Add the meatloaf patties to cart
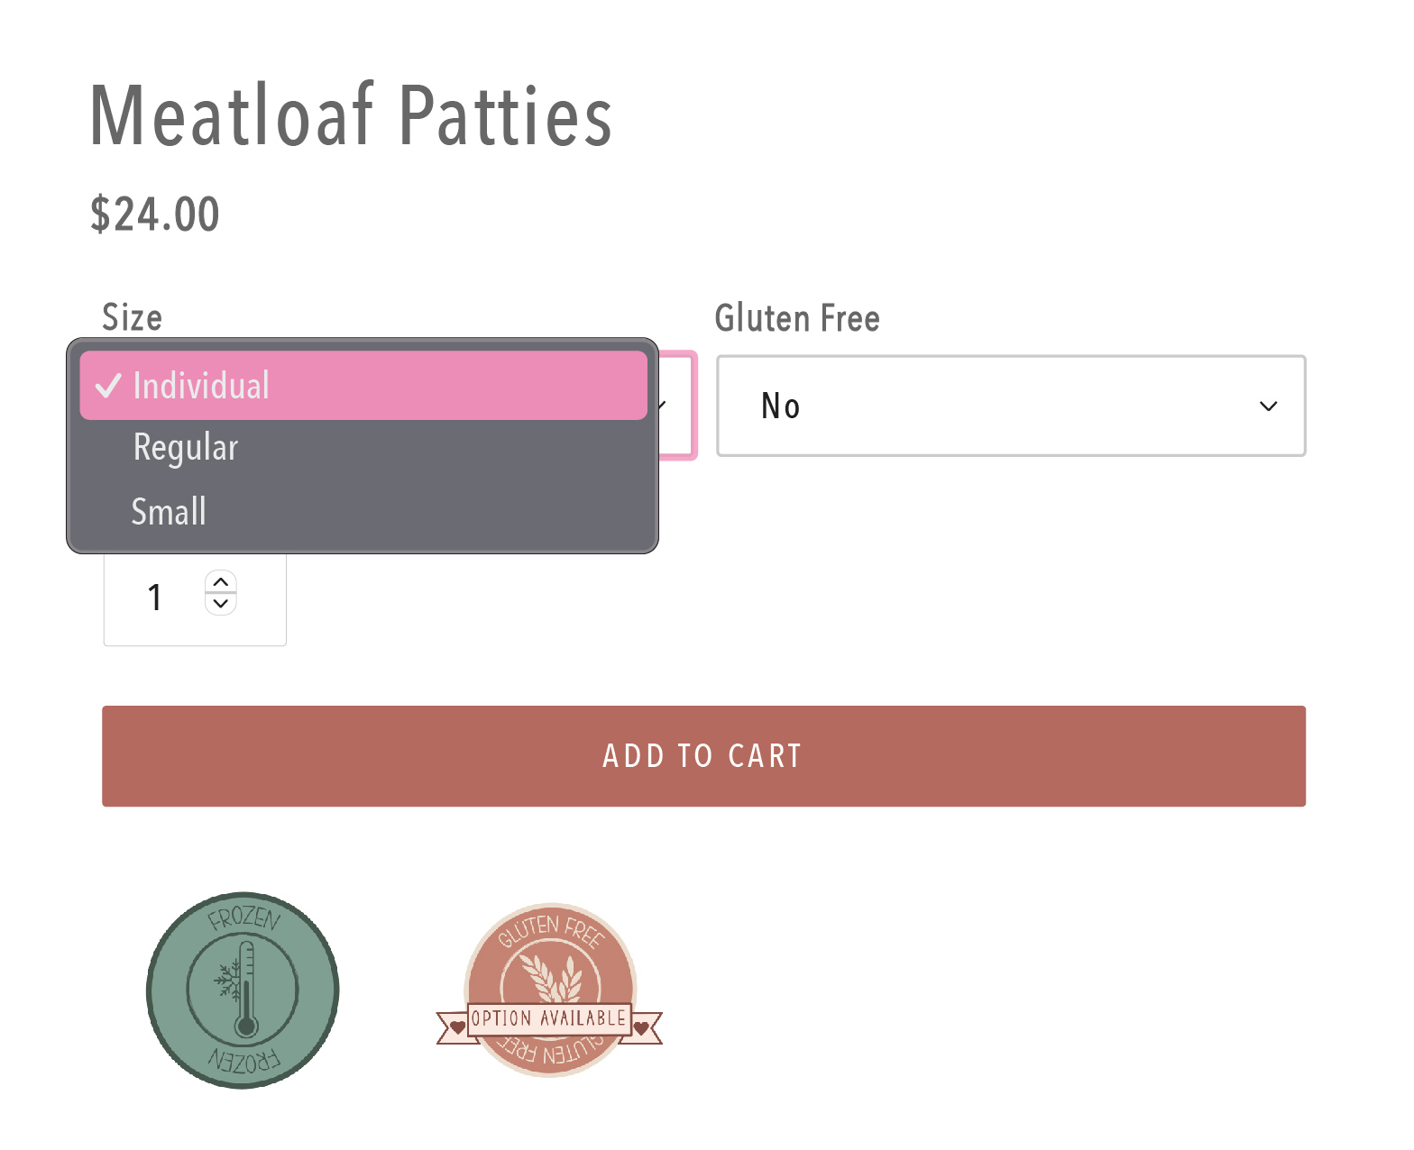The width and height of the screenshot is (1414, 1150). pyautogui.click(x=703, y=756)
